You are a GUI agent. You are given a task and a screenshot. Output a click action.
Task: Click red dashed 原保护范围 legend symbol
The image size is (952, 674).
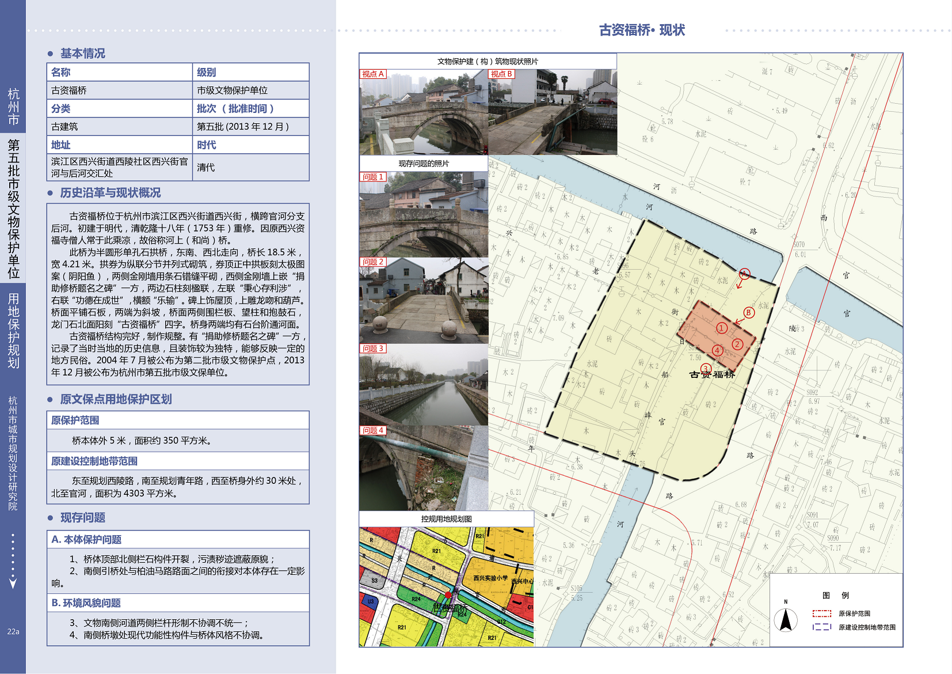point(821,614)
